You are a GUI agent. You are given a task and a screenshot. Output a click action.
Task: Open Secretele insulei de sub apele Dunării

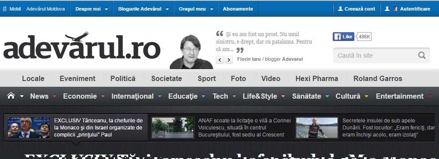pyautogui.click(x=388, y=128)
